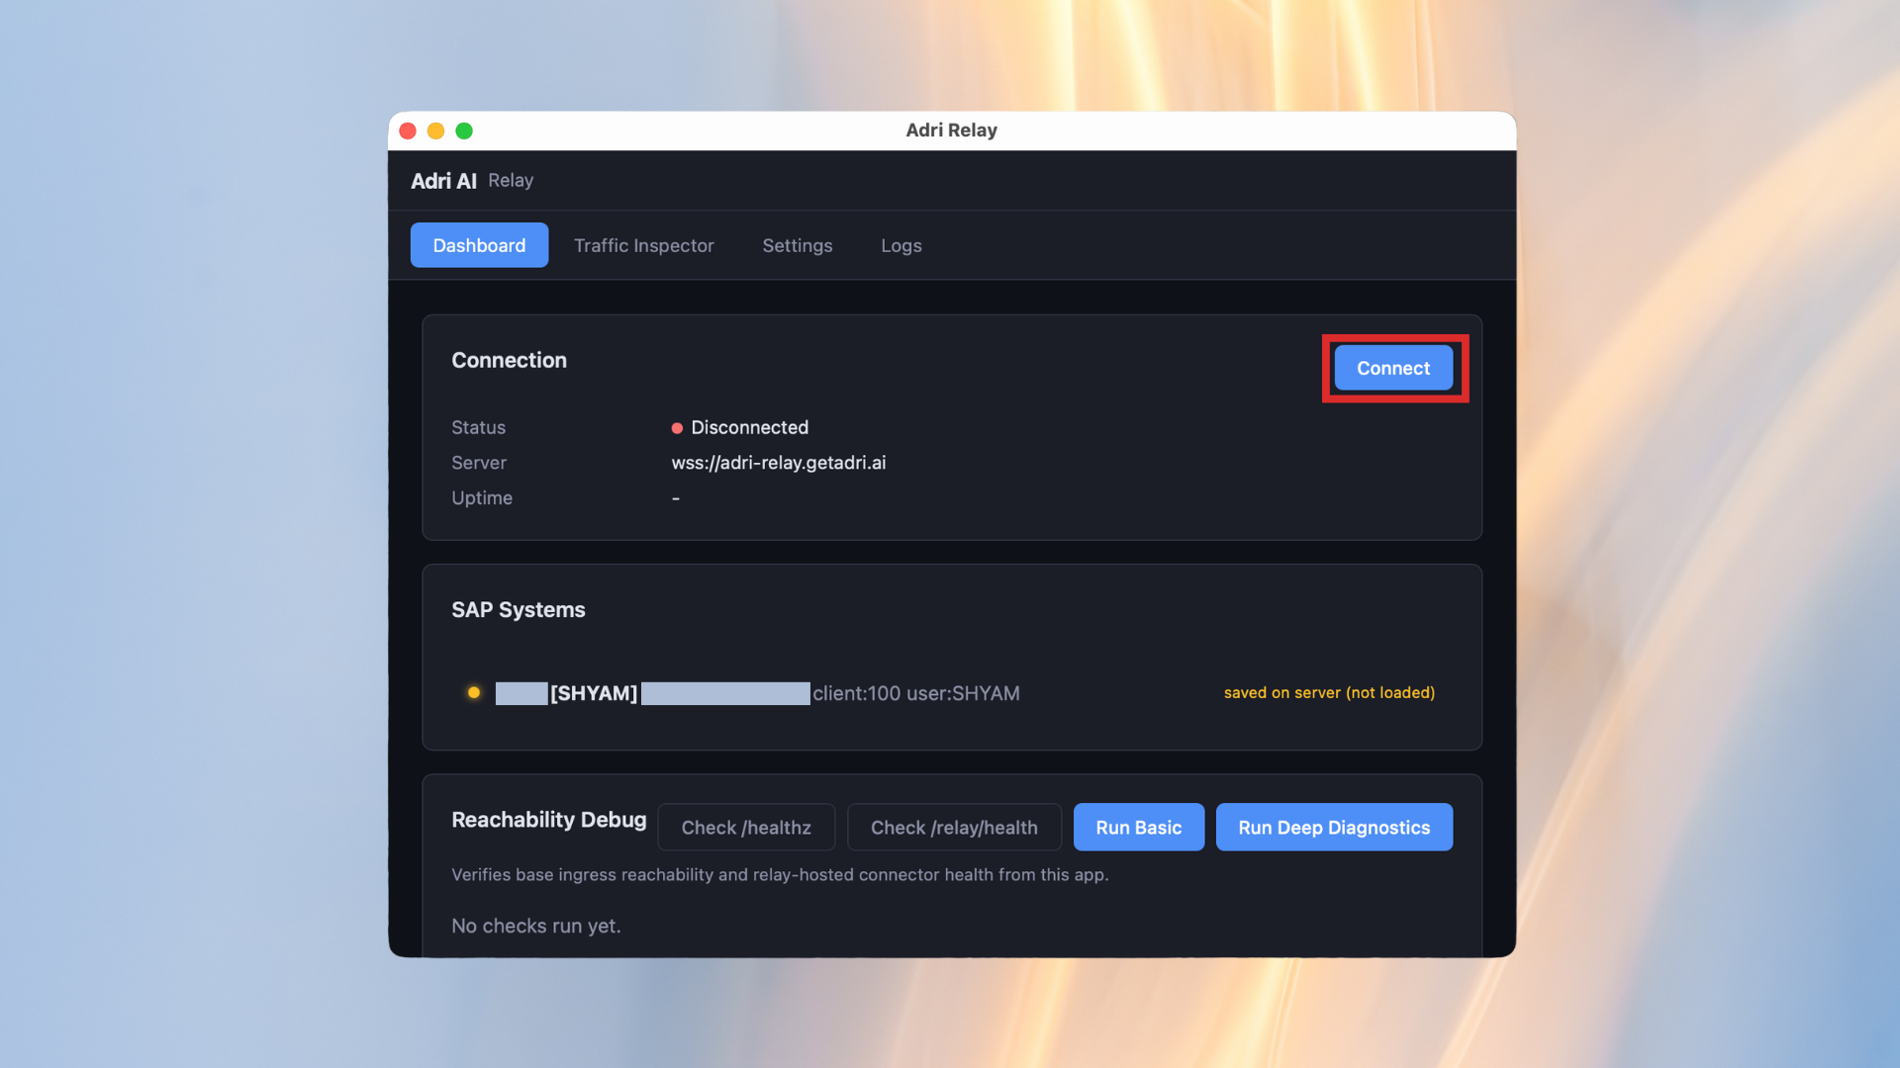The image size is (1900, 1068).
Task: Click the Relay label next to Adri AI
Action: click(x=511, y=180)
